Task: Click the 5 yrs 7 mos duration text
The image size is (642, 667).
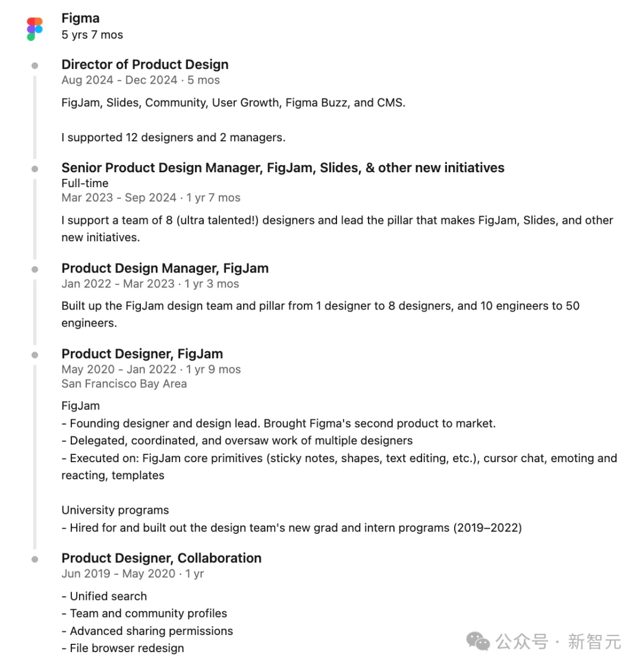Action: [x=92, y=35]
